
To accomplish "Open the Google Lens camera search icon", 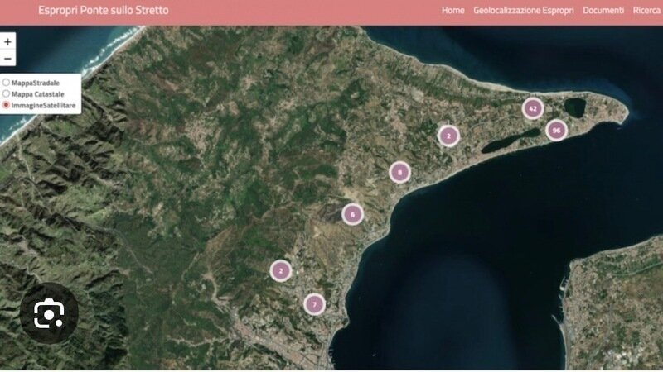I will [49, 313].
